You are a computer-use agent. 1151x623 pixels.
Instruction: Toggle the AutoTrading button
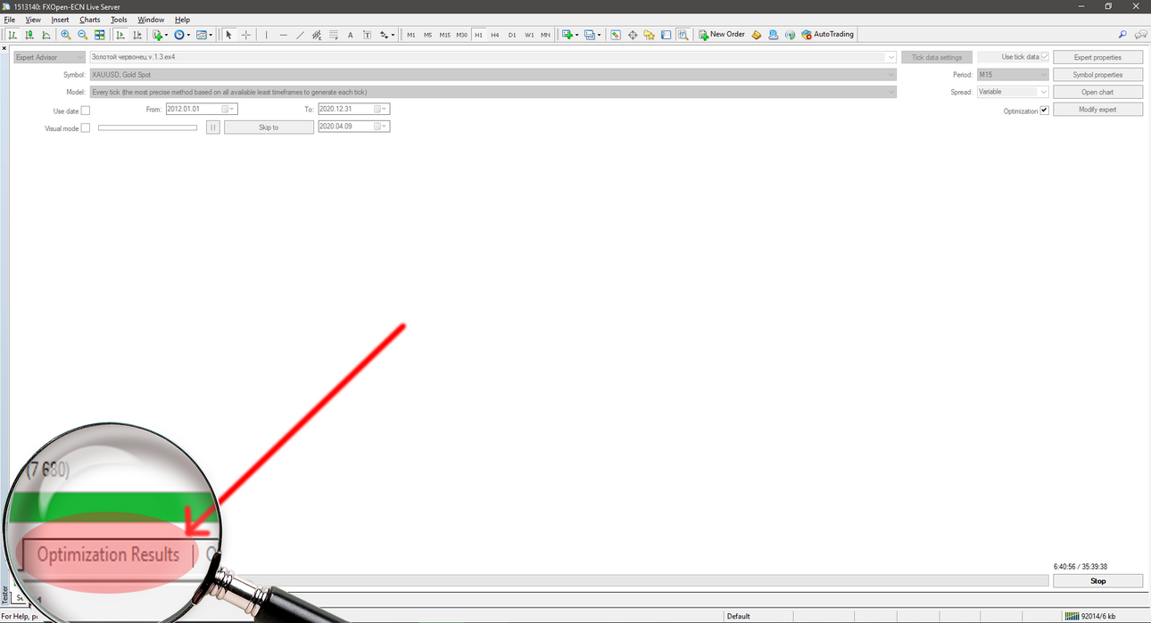[828, 35]
